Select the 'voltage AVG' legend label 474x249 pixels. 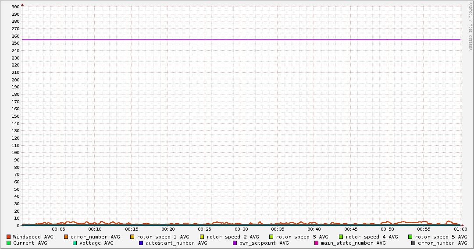coord(96,243)
